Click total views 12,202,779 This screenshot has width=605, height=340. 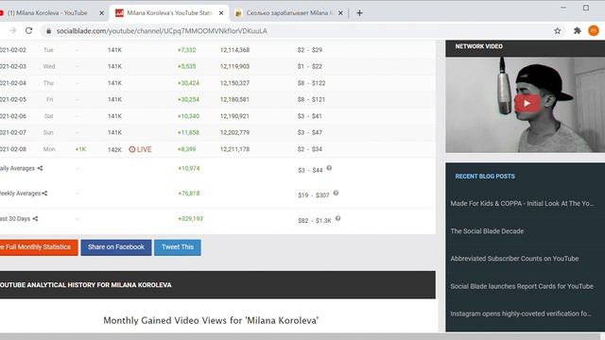(x=235, y=132)
